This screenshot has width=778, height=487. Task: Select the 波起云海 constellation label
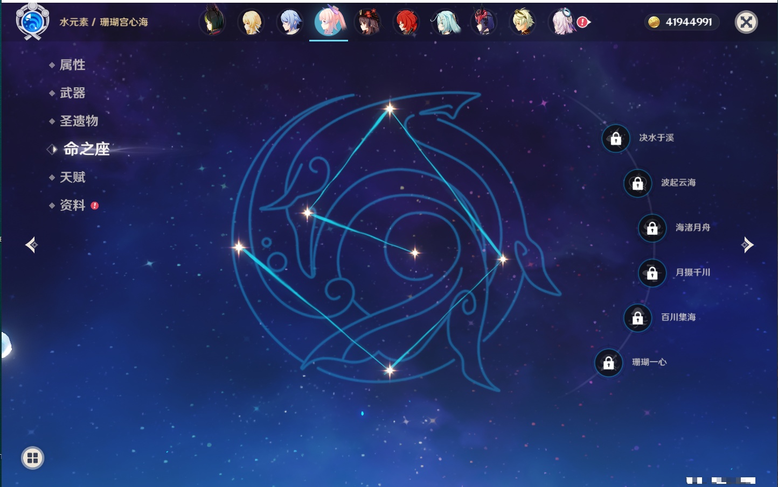[x=678, y=182]
